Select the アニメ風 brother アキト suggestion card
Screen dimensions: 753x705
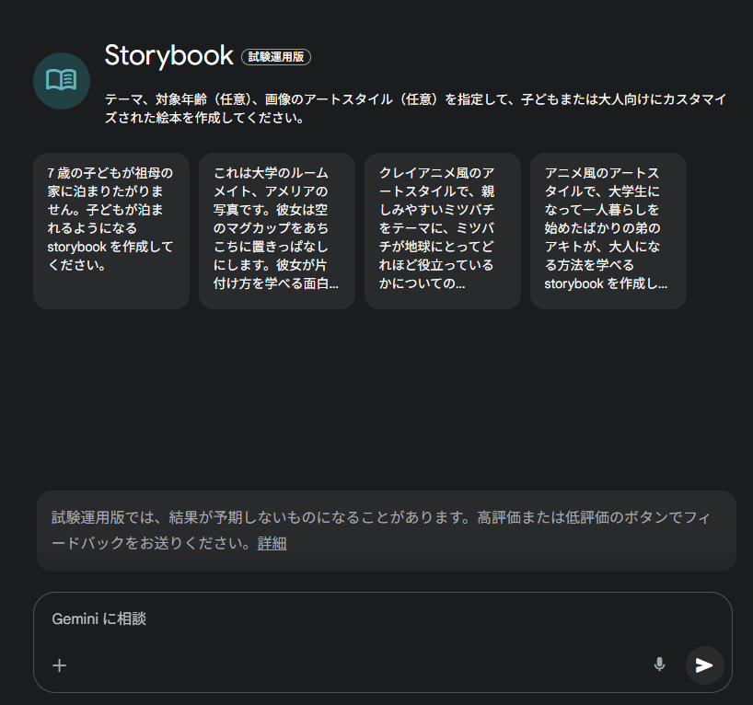click(x=608, y=230)
